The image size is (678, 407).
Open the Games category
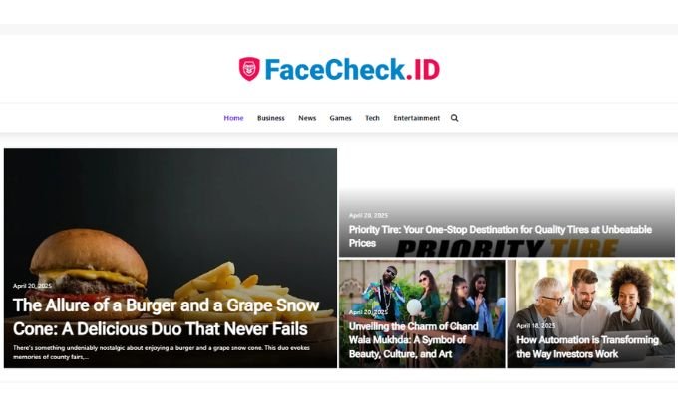click(x=340, y=118)
